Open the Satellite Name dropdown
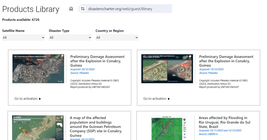The height and width of the screenshot is (140, 267). pos(24,38)
